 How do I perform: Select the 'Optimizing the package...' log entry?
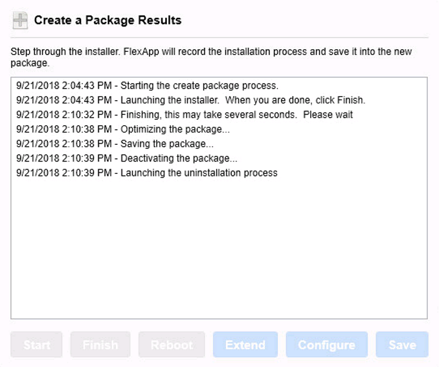click(x=123, y=129)
